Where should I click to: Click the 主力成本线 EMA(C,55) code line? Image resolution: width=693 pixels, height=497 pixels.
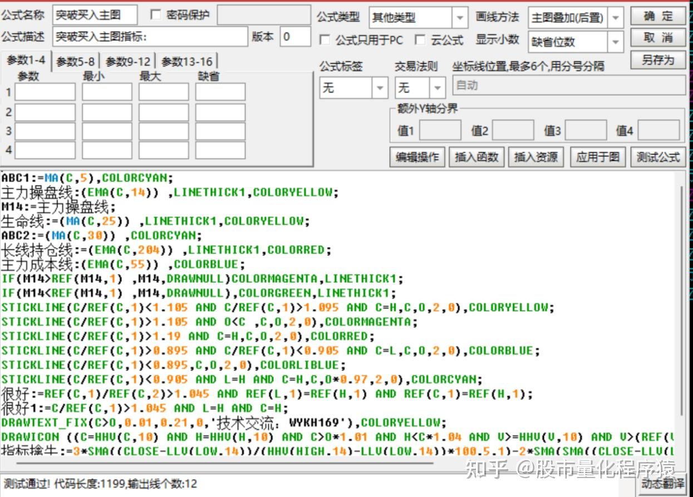point(123,264)
